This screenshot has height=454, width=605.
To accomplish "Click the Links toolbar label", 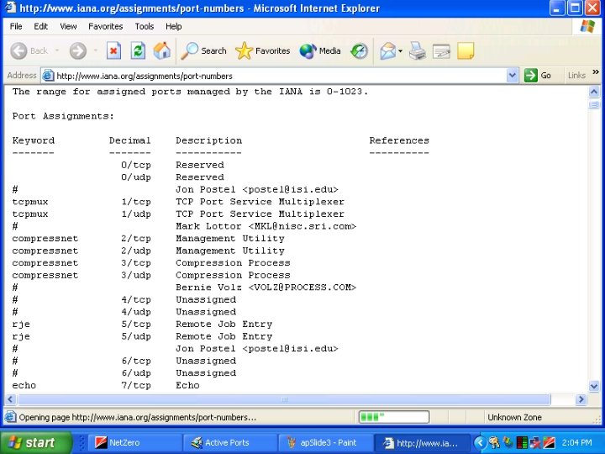I will point(576,76).
